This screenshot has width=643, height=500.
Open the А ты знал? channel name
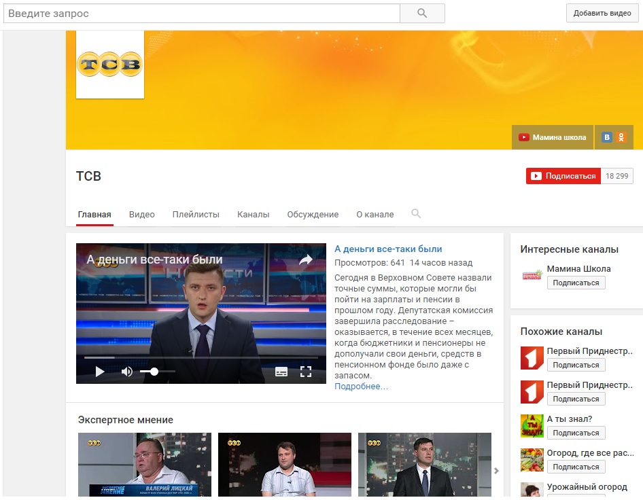pos(569,419)
